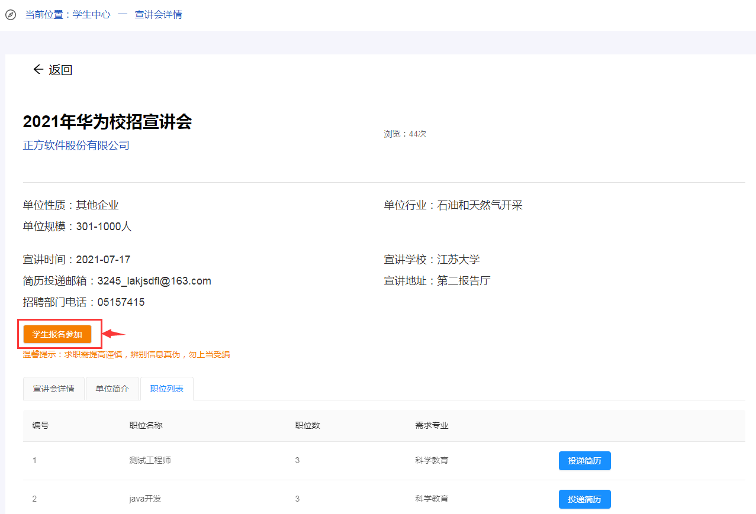This screenshot has width=756, height=514.
Task: Click the 单位性质：其他企业 text
Action: pos(71,205)
